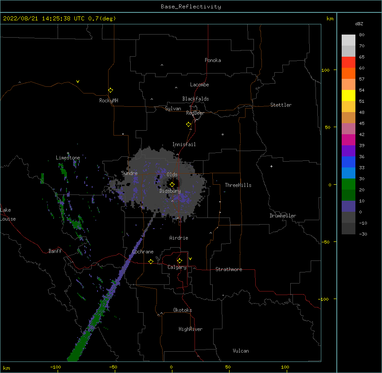Click the 100 tick on the vertical axis
This screenshot has height=373, width=382.
coord(325,70)
